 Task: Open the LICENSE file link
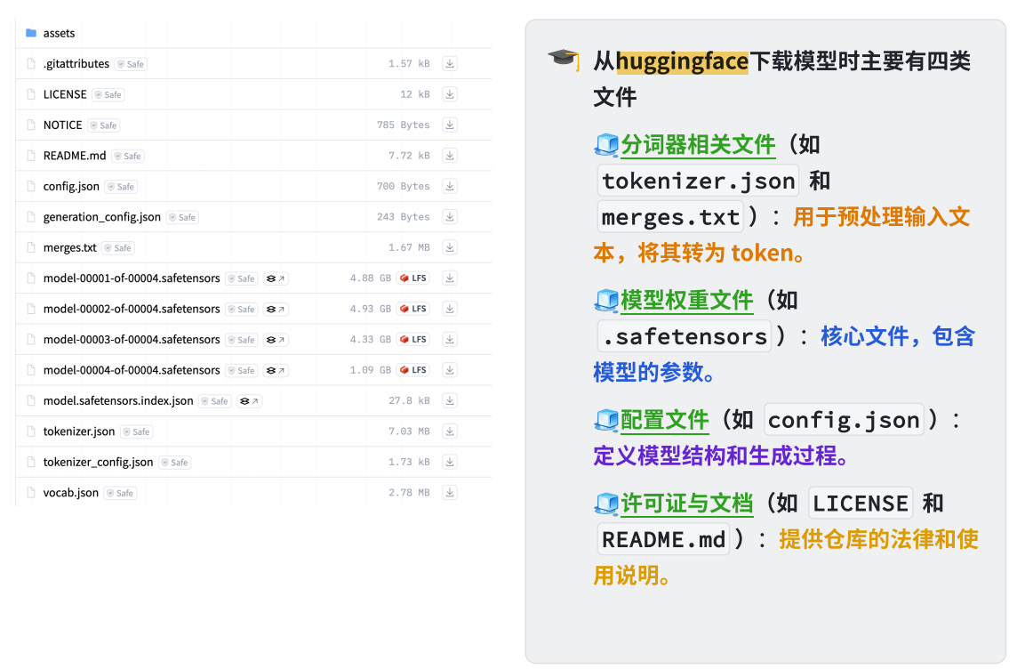[65, 94]
